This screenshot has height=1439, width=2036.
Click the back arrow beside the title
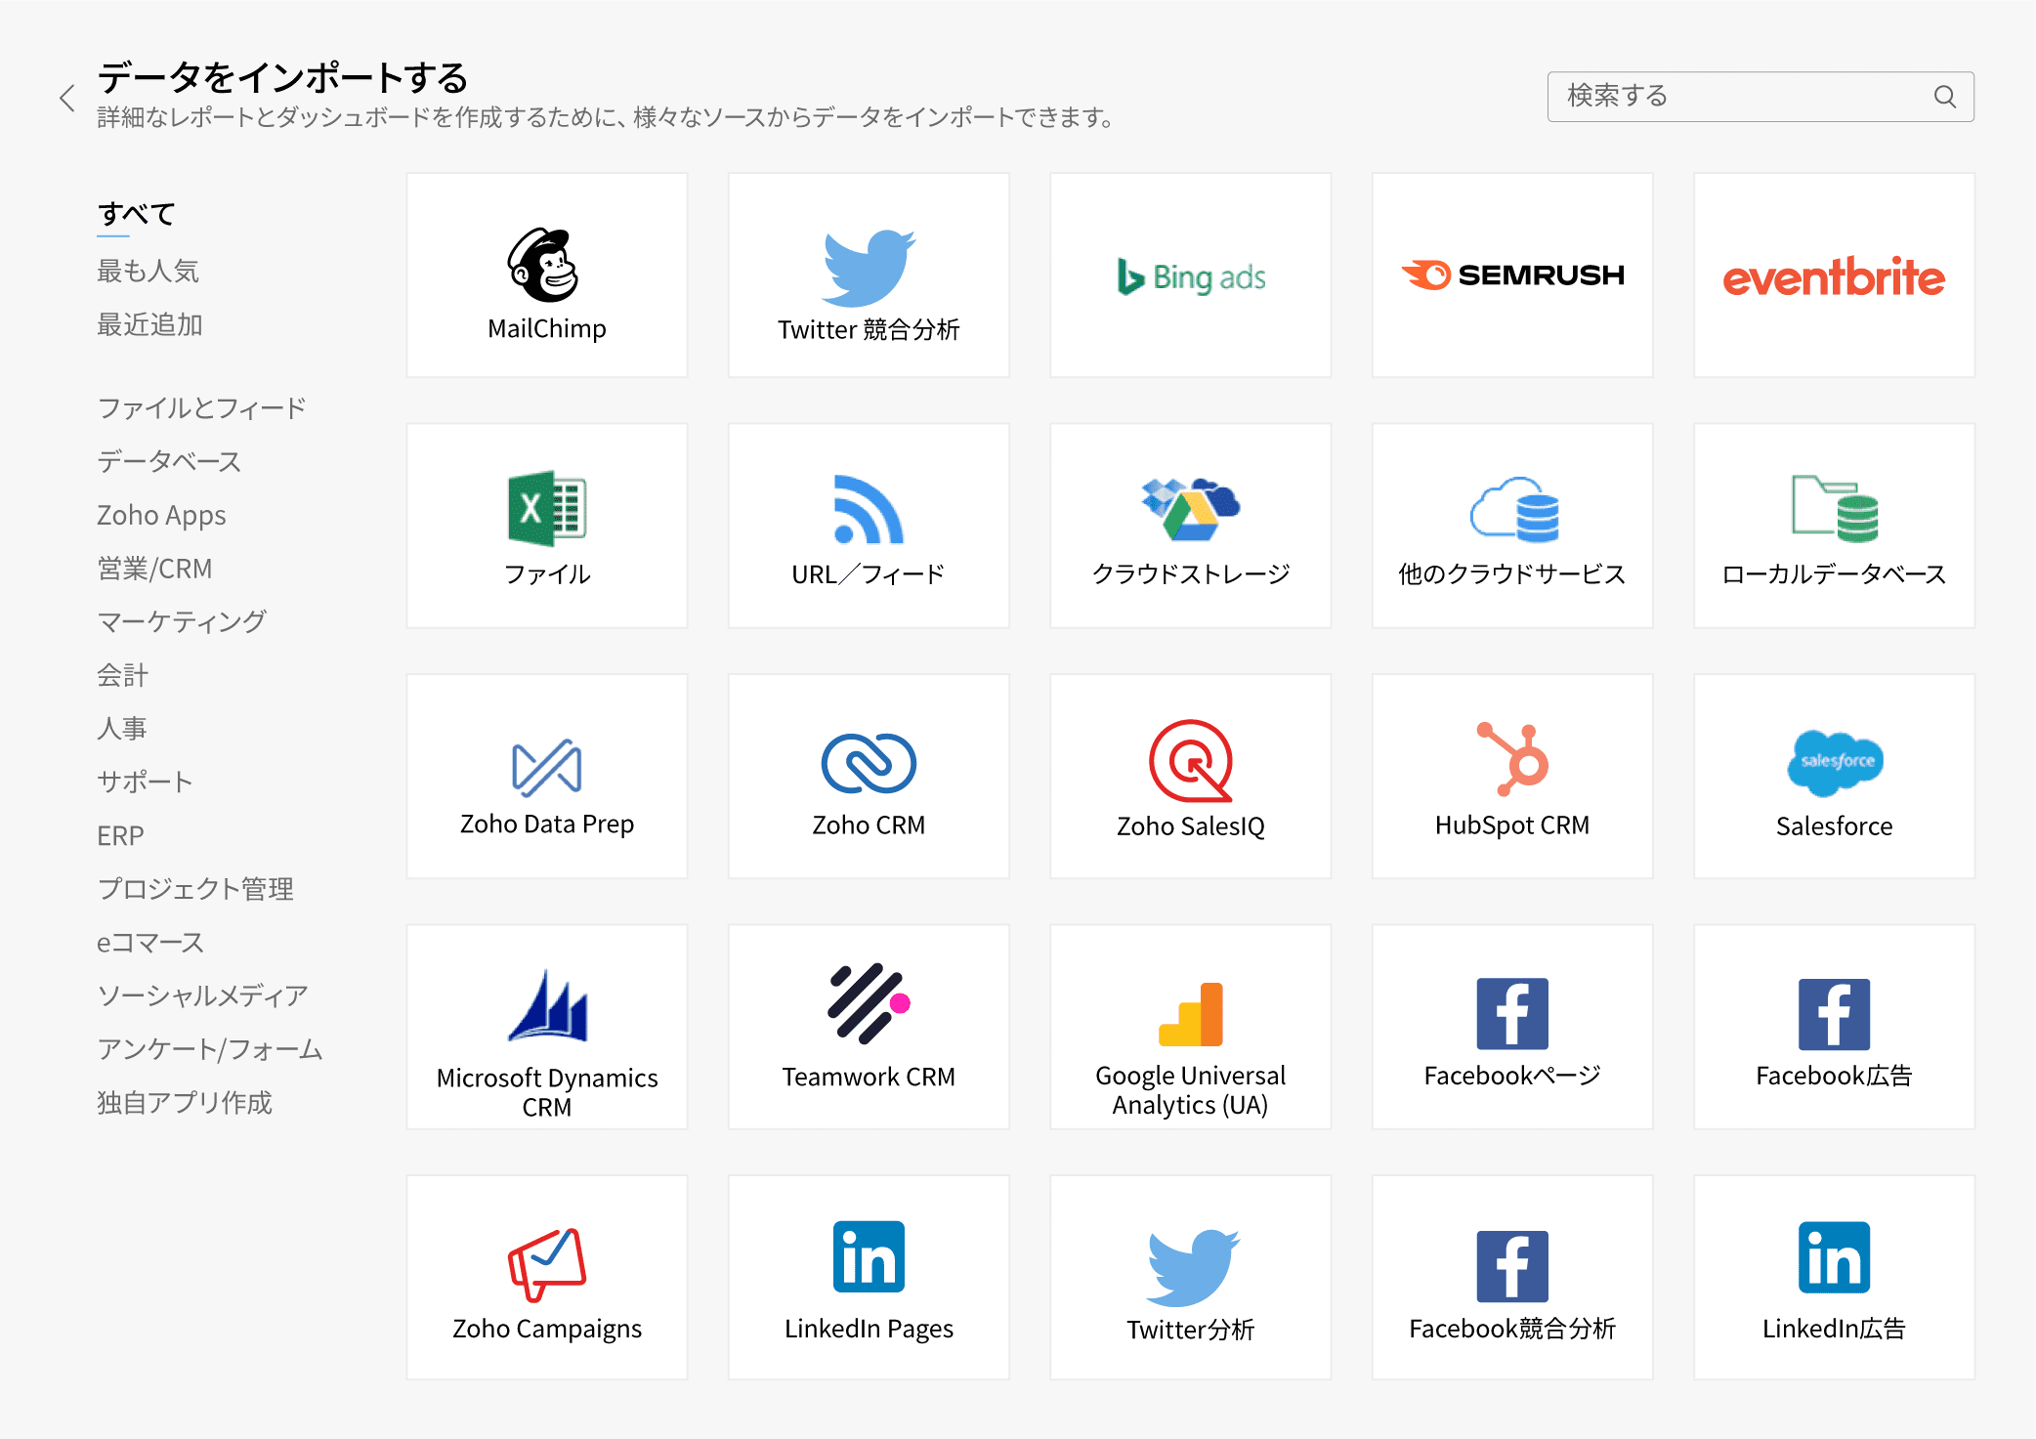click(66, 98)
